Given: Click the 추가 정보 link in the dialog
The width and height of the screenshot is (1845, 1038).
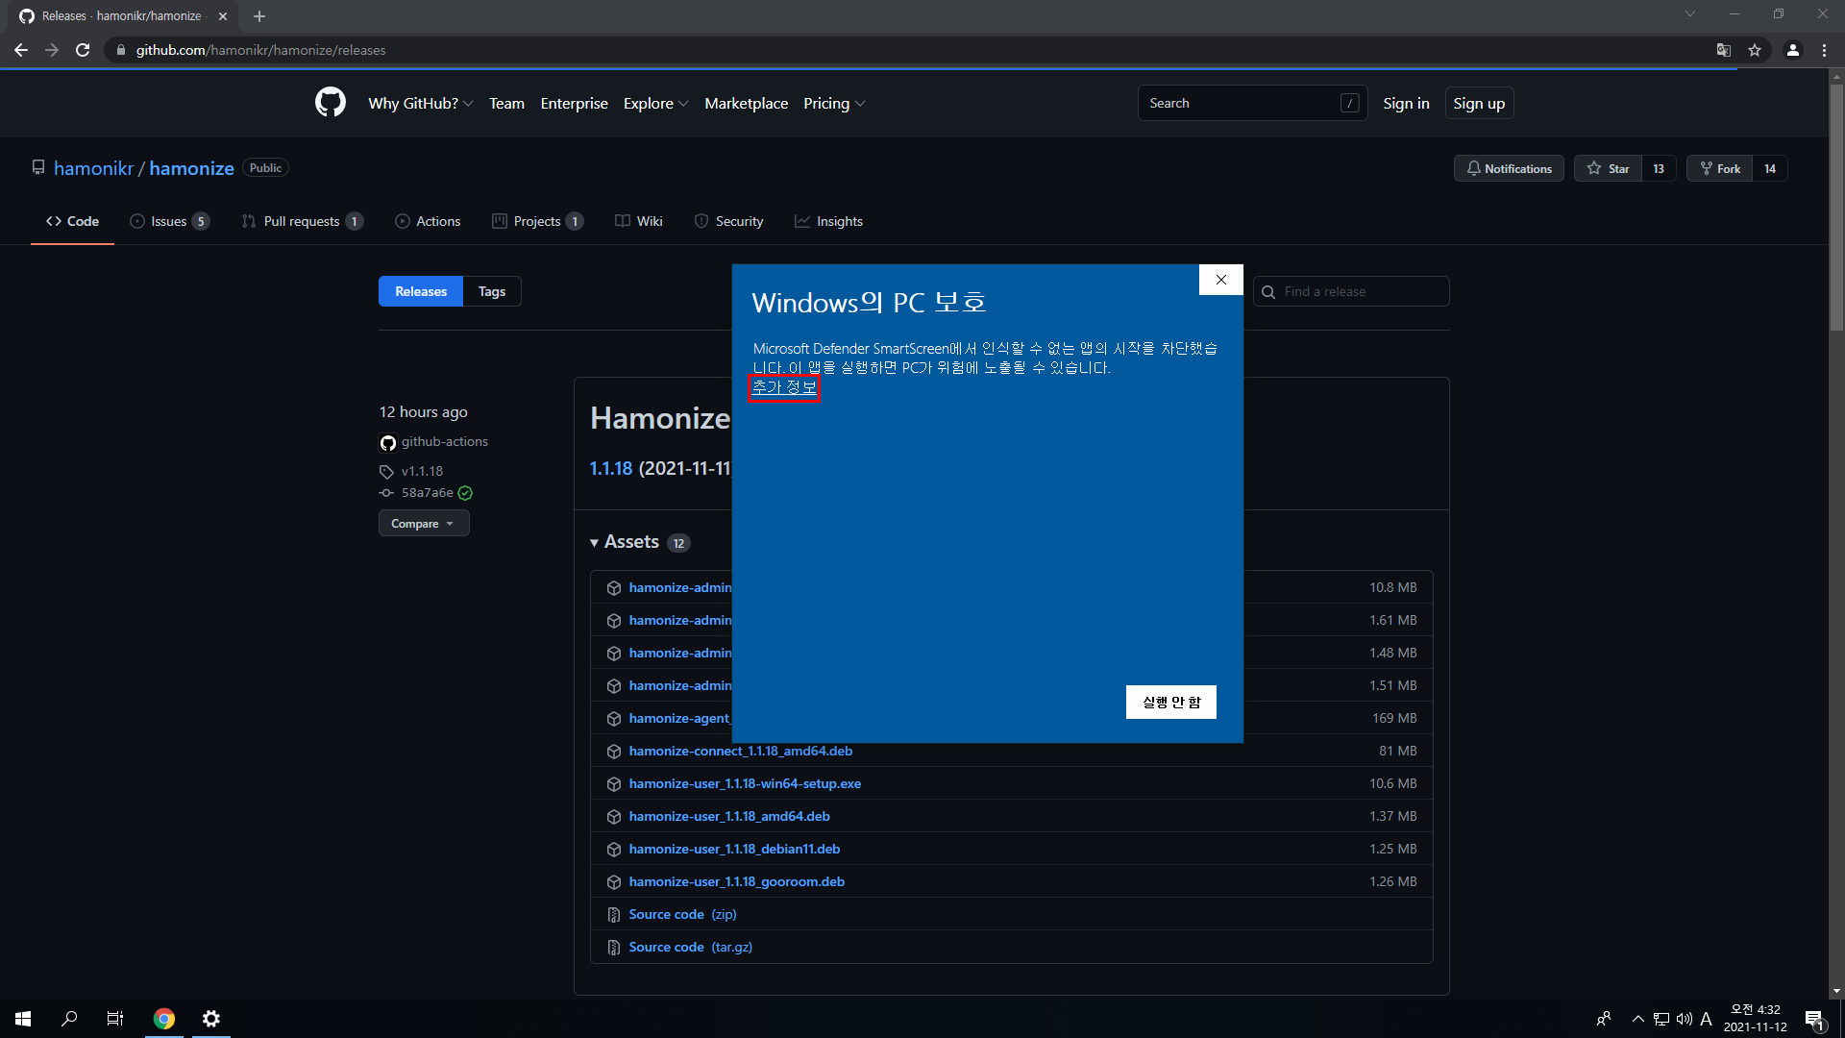Looking at the screenshot, I should (784, 387).
